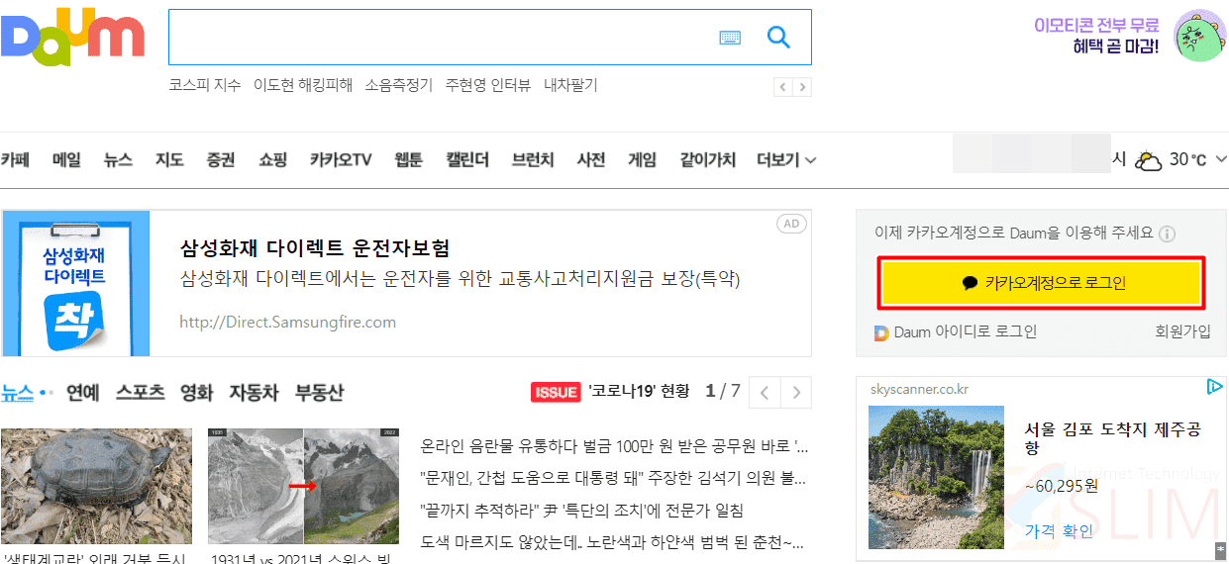Click http://Direct.Samsungfire.com ad URL
The height and width of the screenshot is (564, 1229).
coord(288,322)
